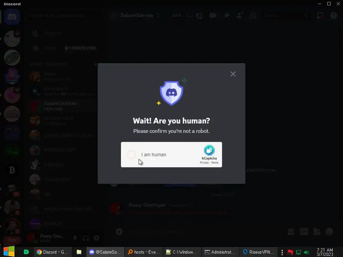343x257 pixels.
Task: Open the "hosts - Eve..." search taskbar window
Action: (144, 252)
